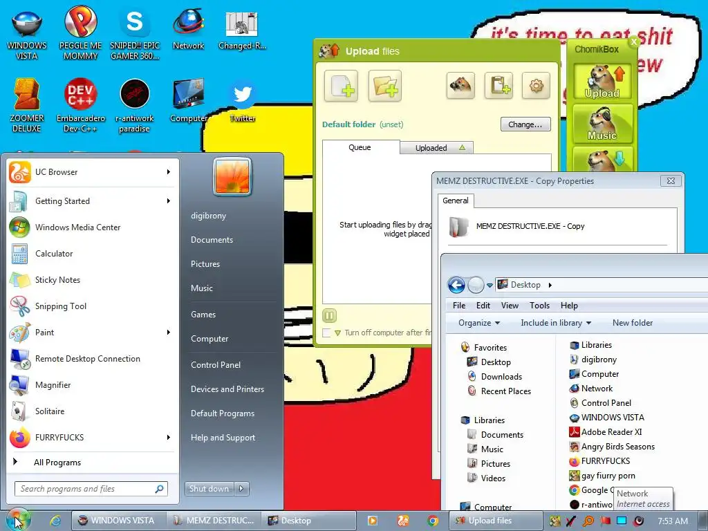Open the Organize dropdown in explorer
The height and width of the screenshot is (531, 708).
pyautogui.click(x=478, y=323)
